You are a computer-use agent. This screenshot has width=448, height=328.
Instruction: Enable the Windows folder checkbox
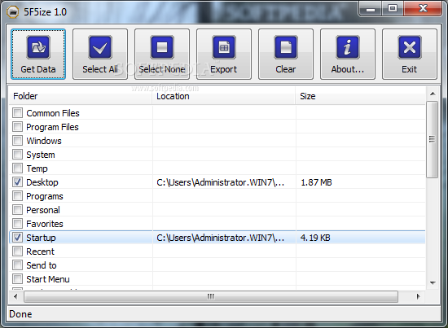[17, 141]
